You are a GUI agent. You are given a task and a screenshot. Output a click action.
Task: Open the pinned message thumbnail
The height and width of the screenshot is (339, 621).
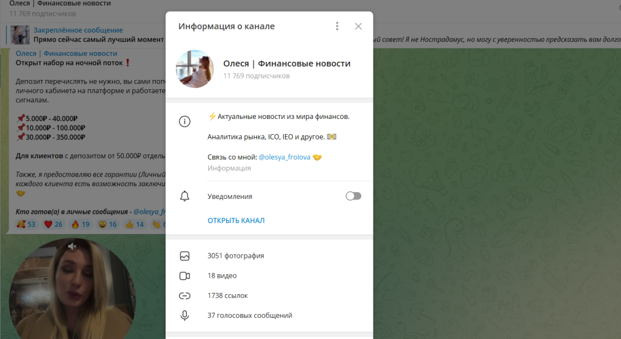pos(20,35)
